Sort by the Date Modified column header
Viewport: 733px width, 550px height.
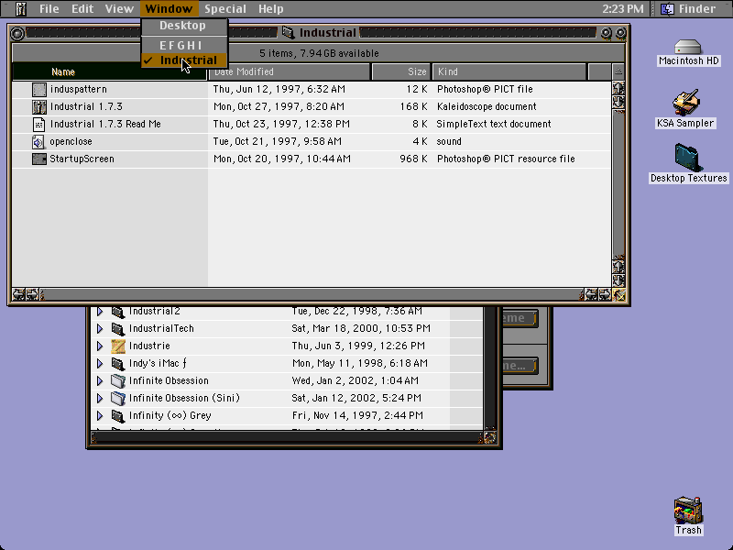(x=289, y=71)
